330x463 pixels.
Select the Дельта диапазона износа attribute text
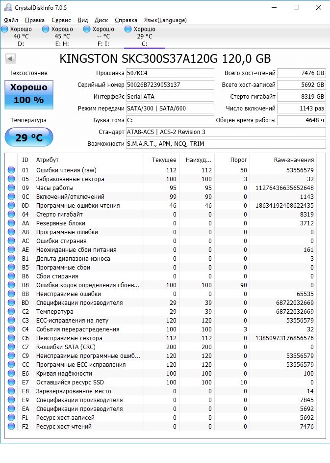[73, 259]
